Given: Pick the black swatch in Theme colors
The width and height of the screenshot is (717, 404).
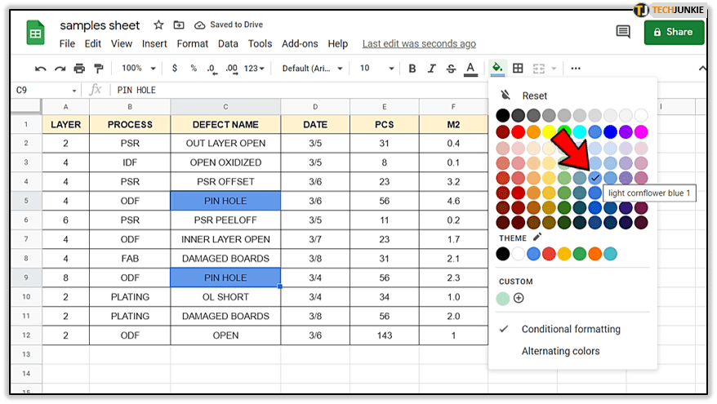Looking at the screenshot, I should click(503, 254).
